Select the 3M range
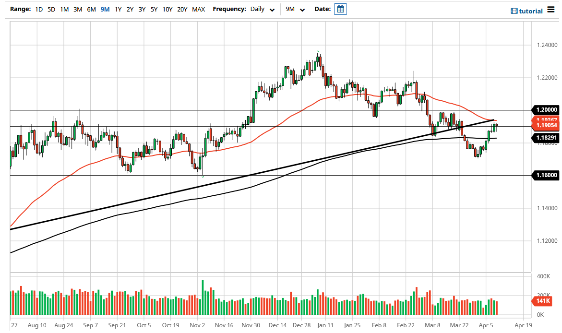562x333 pixels. 78,9
